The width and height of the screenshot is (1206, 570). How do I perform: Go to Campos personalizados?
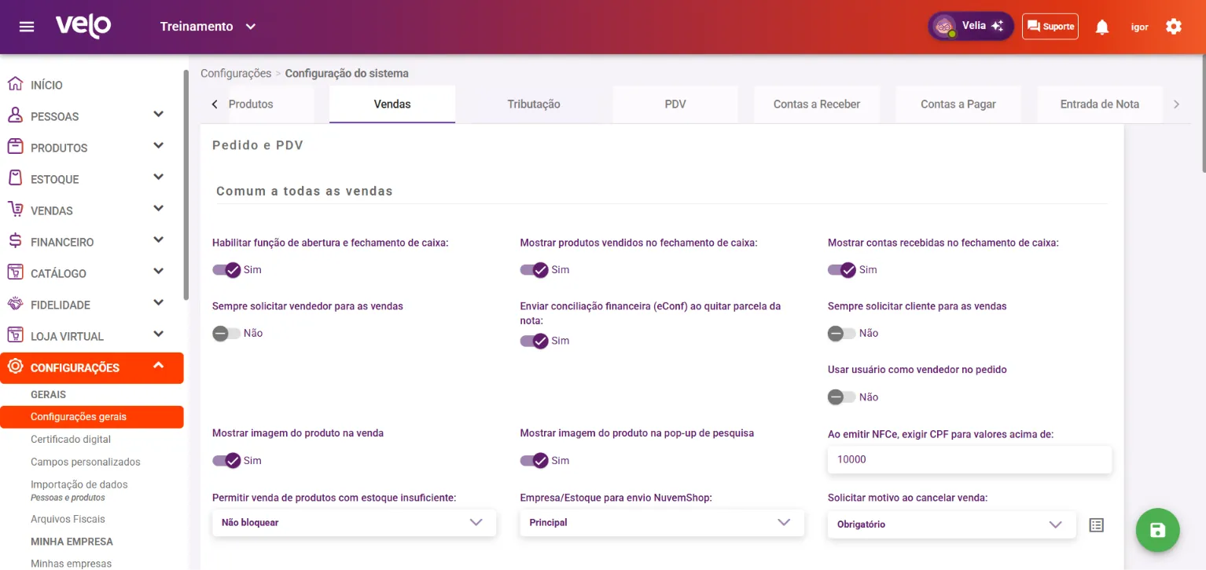click(x=86, y=462)
